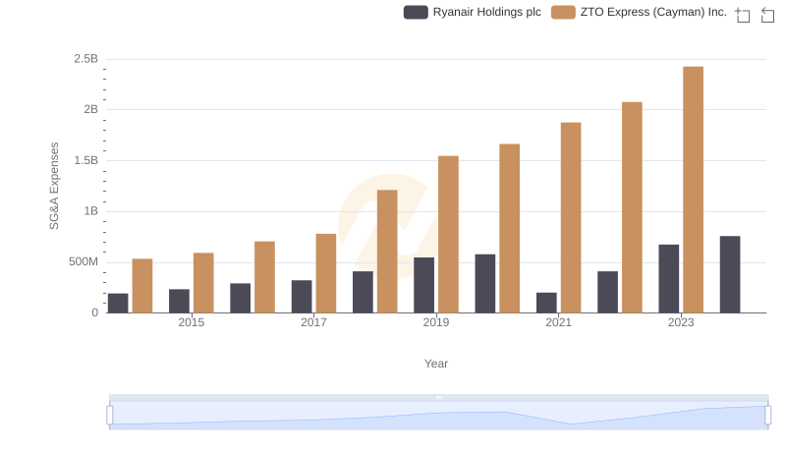The width and height of the screenshot is (786, 453).
Task: Click the ZTO Express bar for 2016
Action: click(264, 277)
